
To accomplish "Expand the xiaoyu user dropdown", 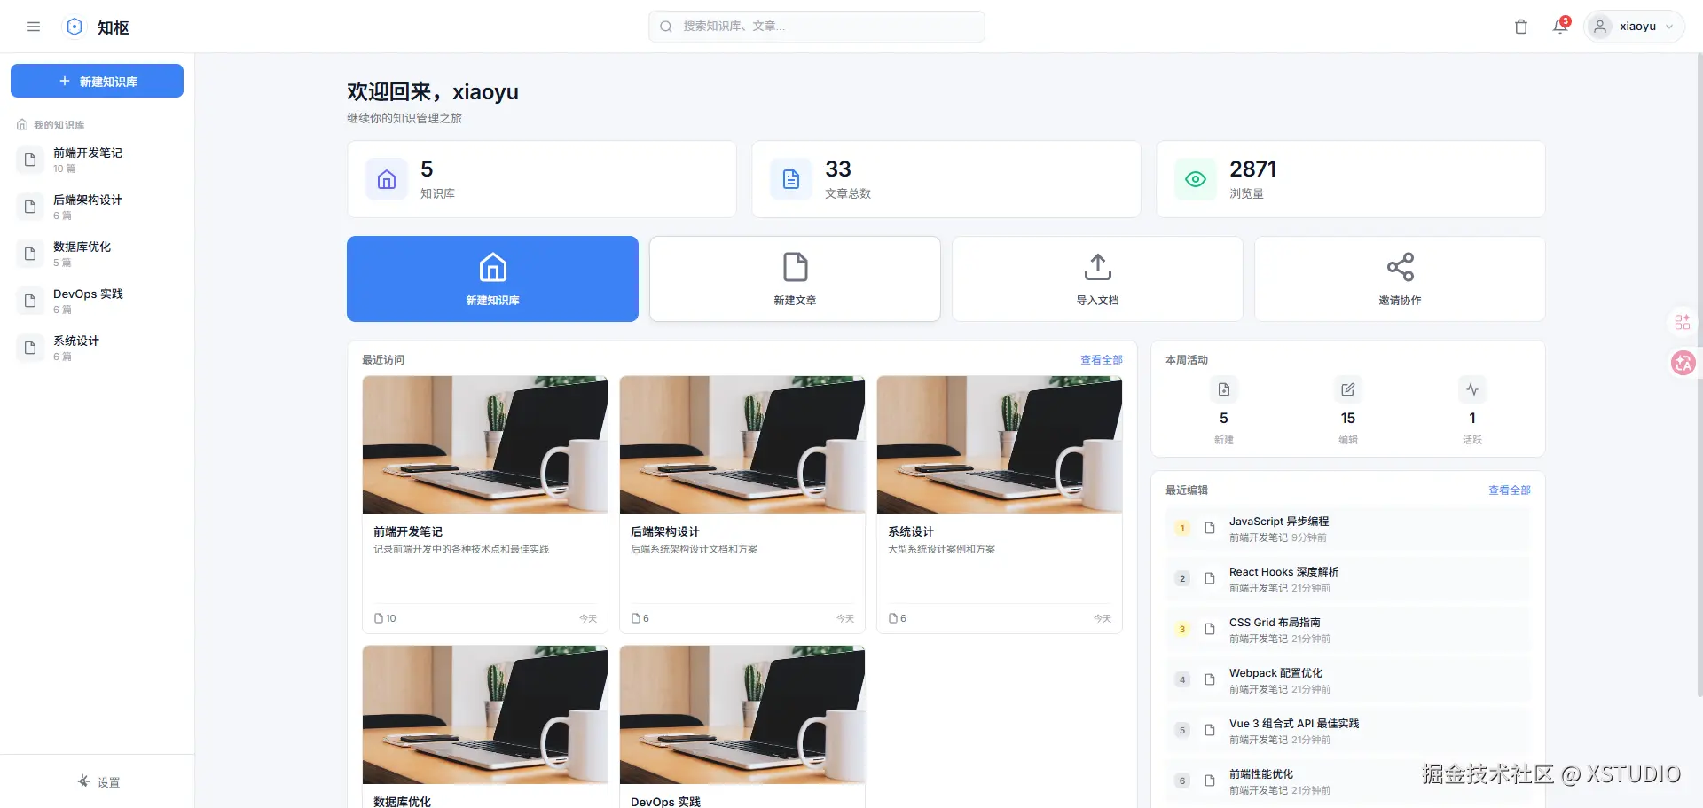I will 1634,27.
